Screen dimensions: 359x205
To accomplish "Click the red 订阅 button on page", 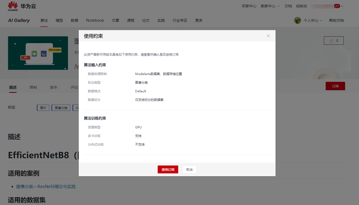I will [335, 86].
